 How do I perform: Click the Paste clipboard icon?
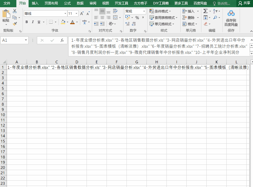click(x=6, y=14)
